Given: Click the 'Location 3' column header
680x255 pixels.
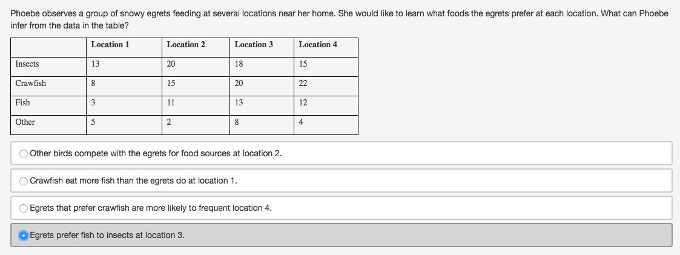Looking at the screenshot, I should 254,44.
